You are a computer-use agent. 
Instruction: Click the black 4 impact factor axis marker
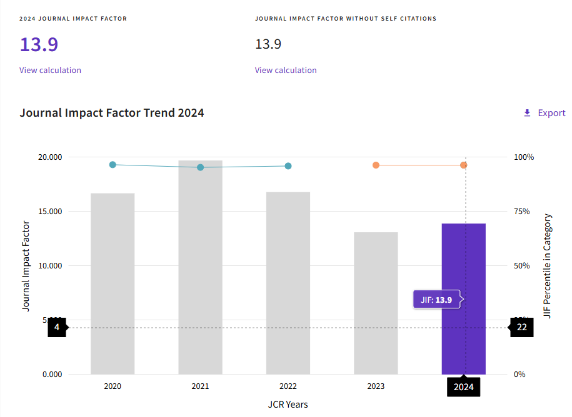pyautogui.click(x=57, y=327)
